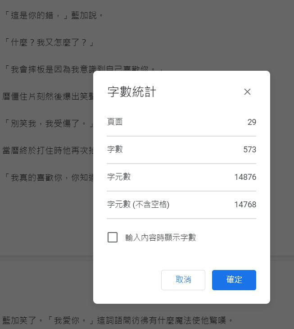Place cursor in line 「這是你的錯,」藍加說。
The height and width of the screenshot is (329, 294).
54,15
